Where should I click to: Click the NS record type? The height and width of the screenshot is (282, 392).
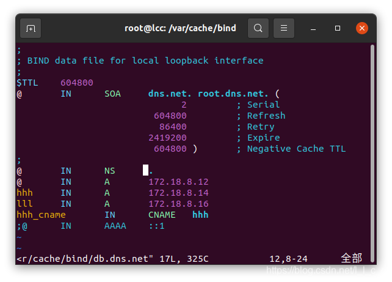[x=110, y=171]
